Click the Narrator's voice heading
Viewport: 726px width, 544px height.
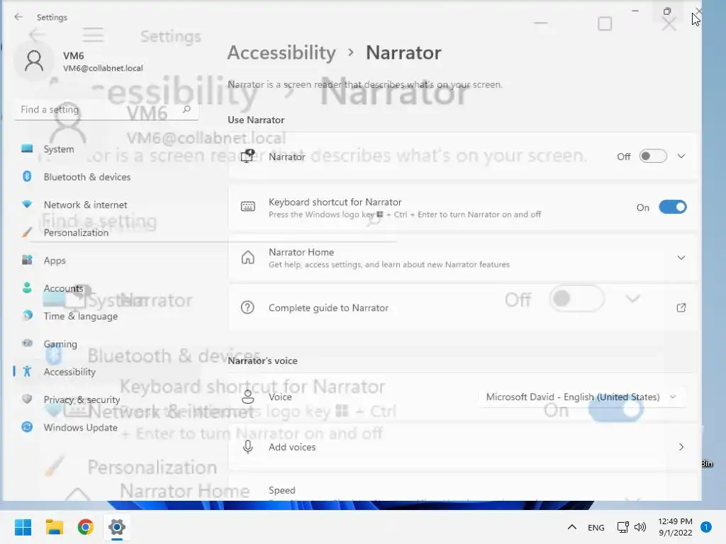262,361
